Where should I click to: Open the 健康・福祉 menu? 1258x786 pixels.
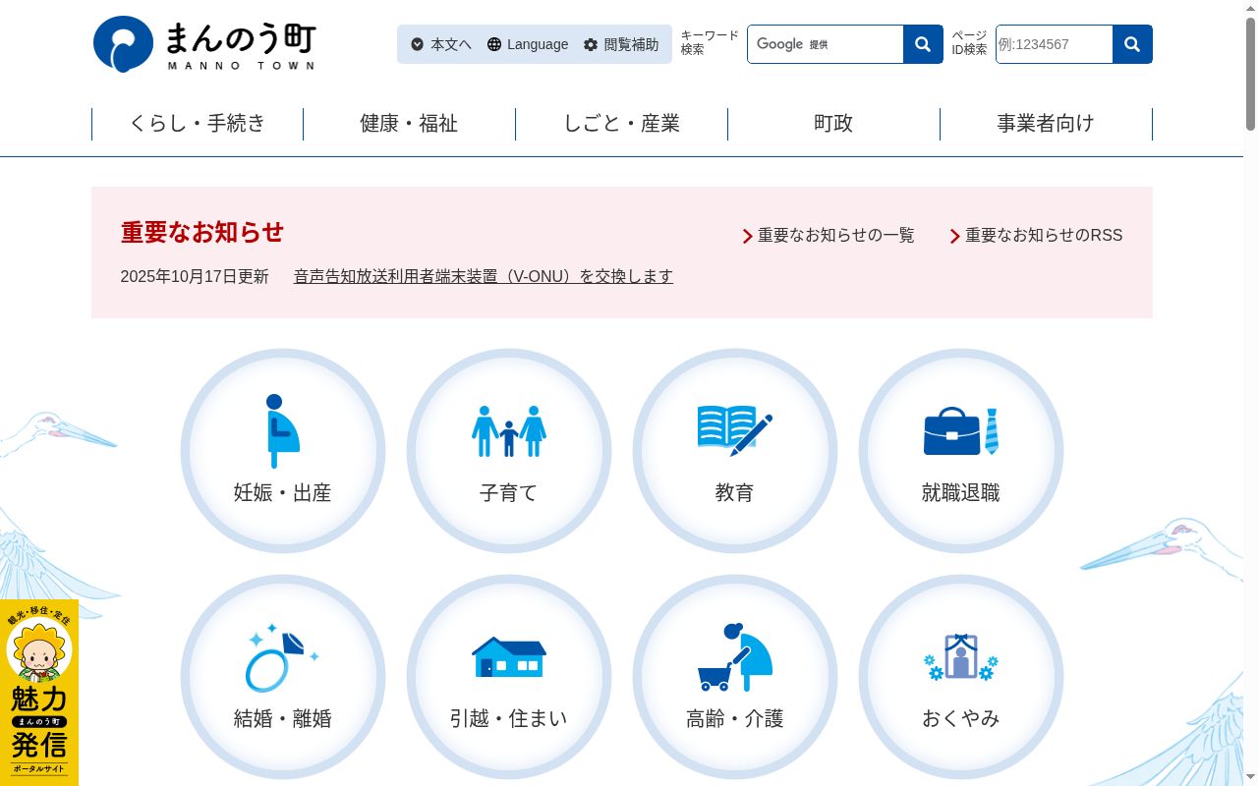click(409, 124)
